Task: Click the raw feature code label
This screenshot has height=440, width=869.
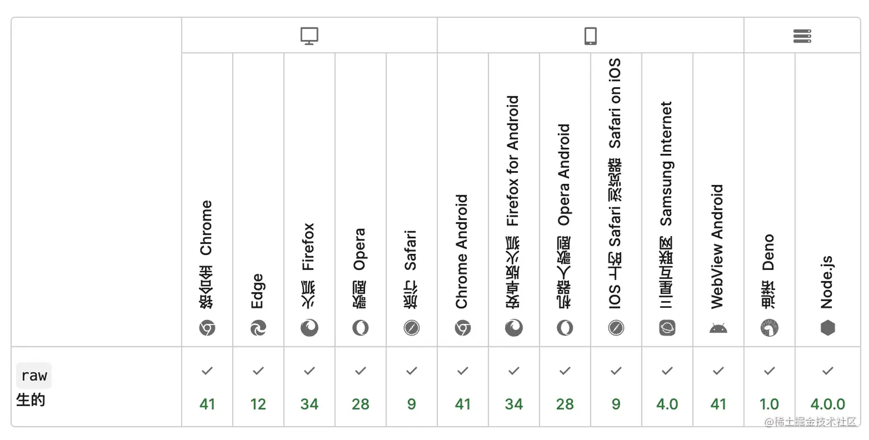Action: tap(34, 376)
